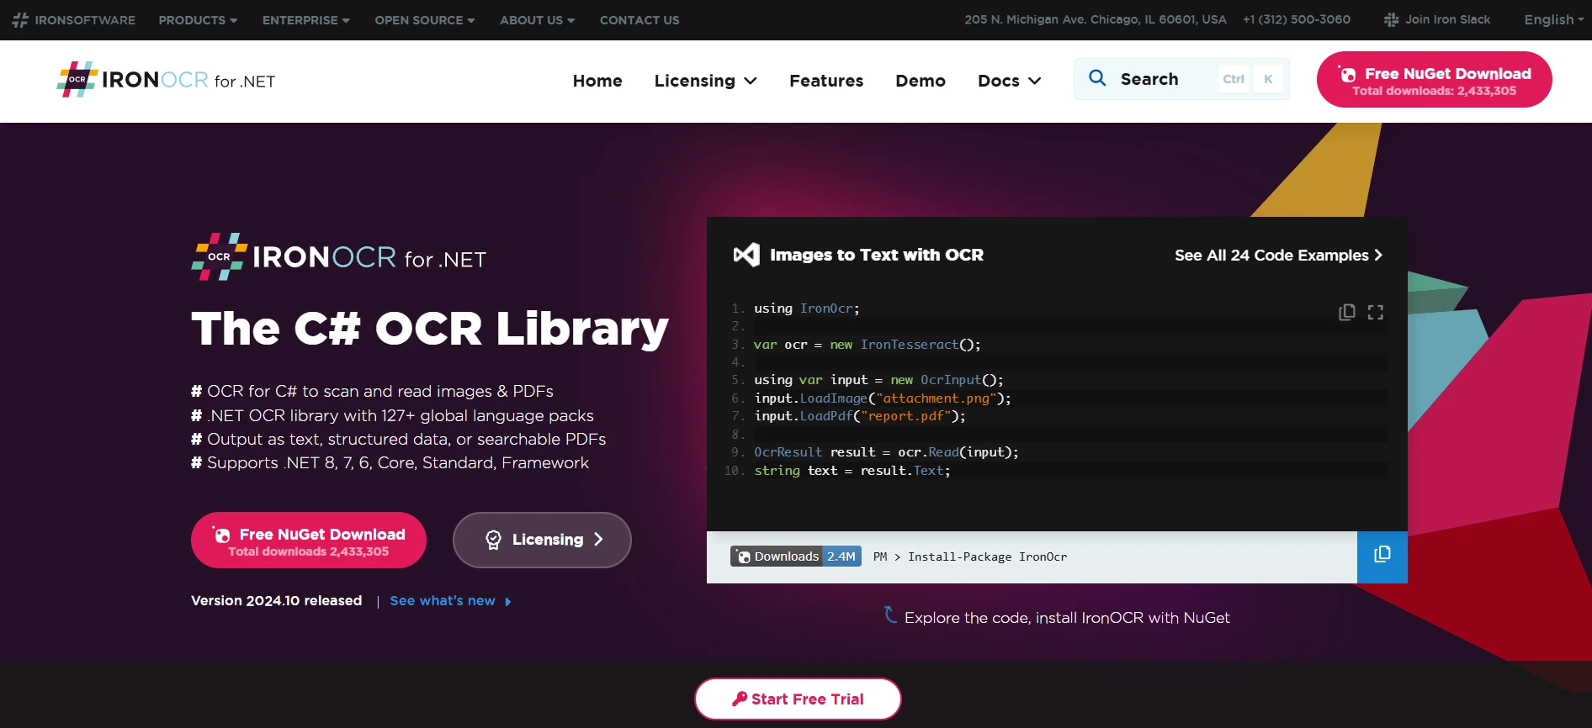
Task: Expand the Products dropdown menu
Action: pos(198,20)
